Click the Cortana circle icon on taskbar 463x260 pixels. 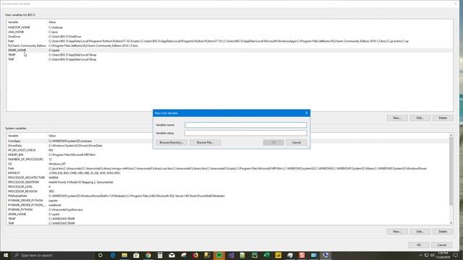pos(101,255)
